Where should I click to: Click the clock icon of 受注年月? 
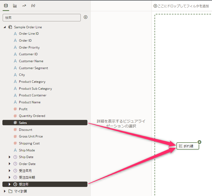(15, 171)
